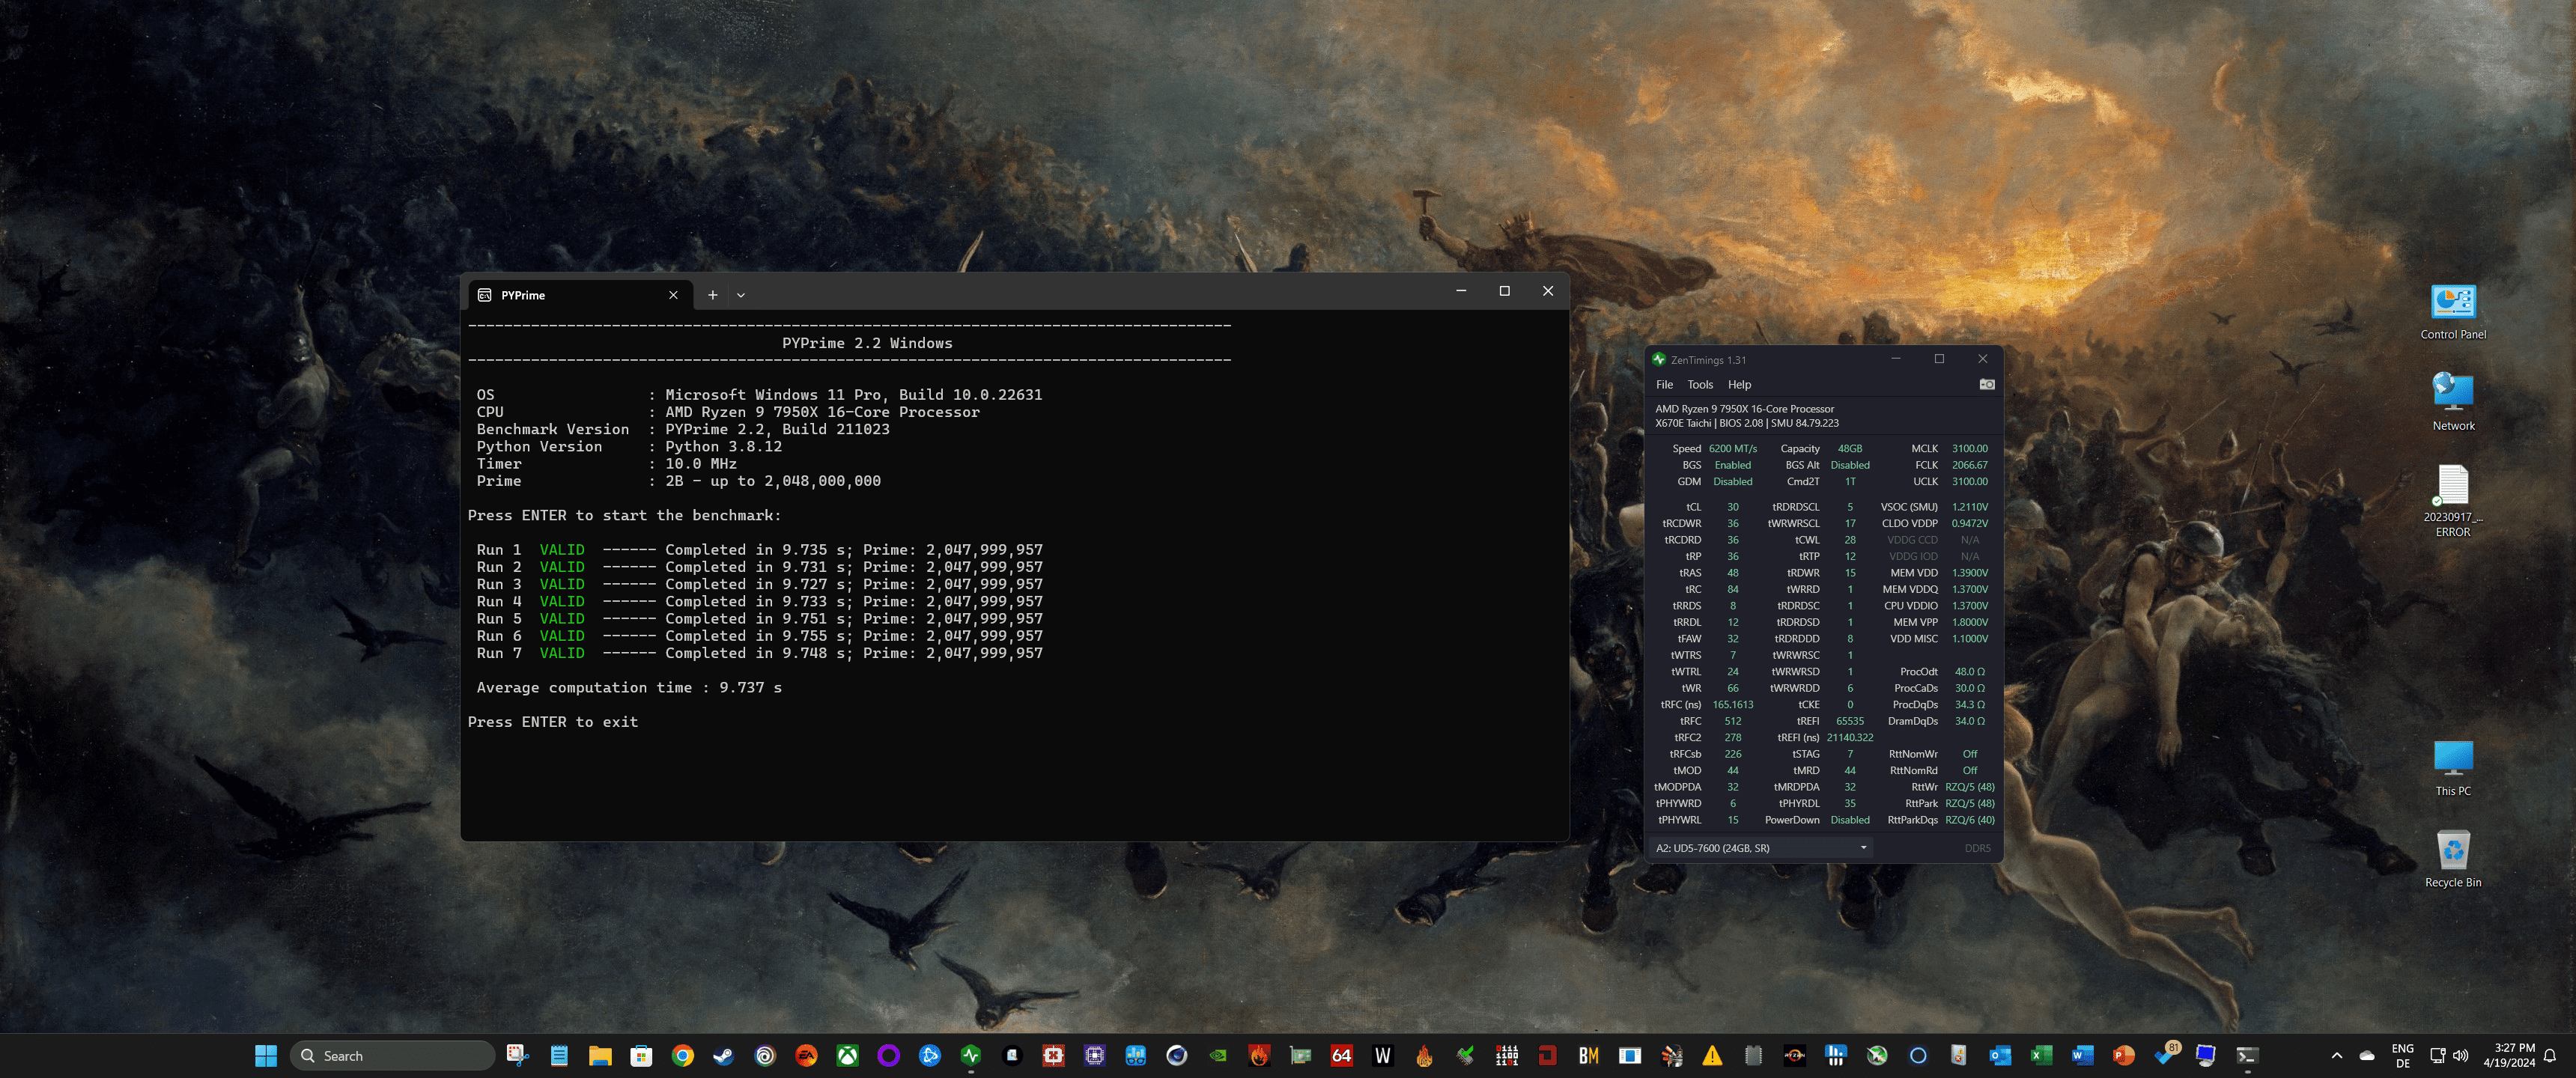The height and width of the screenshot is (1078, 2576).
Task: Add a new terminal tab
Action: click(712, 295)
